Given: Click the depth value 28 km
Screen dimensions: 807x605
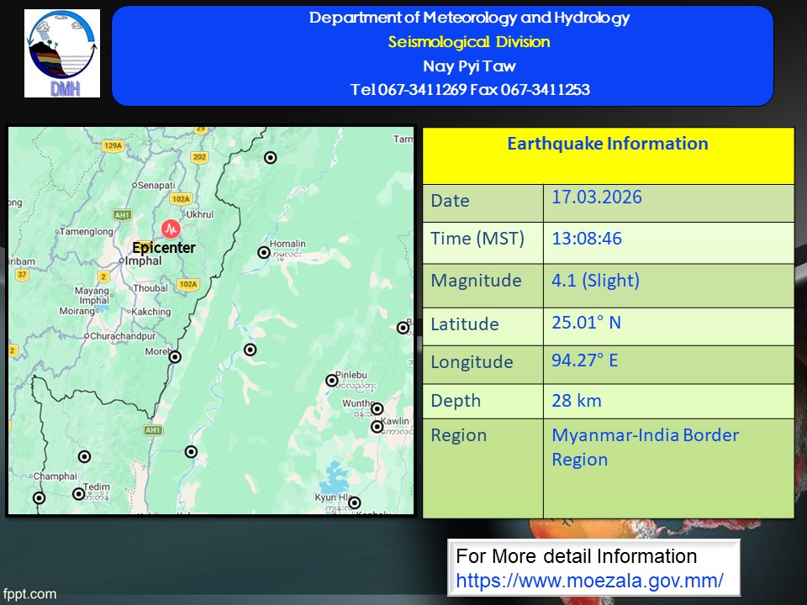Looking at the screenshot, I should tap(576, 400).
